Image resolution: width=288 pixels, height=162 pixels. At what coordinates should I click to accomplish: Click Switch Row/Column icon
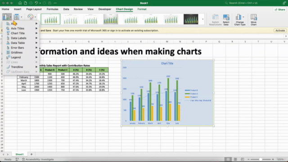[215, 19]
